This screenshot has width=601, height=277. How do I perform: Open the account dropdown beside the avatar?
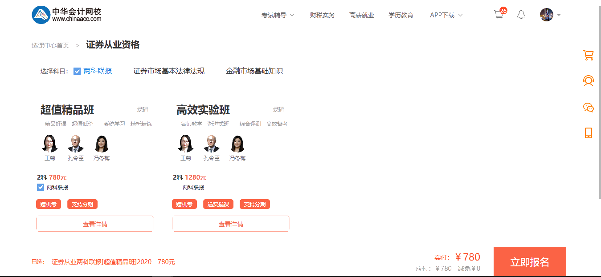coord(559,15)
